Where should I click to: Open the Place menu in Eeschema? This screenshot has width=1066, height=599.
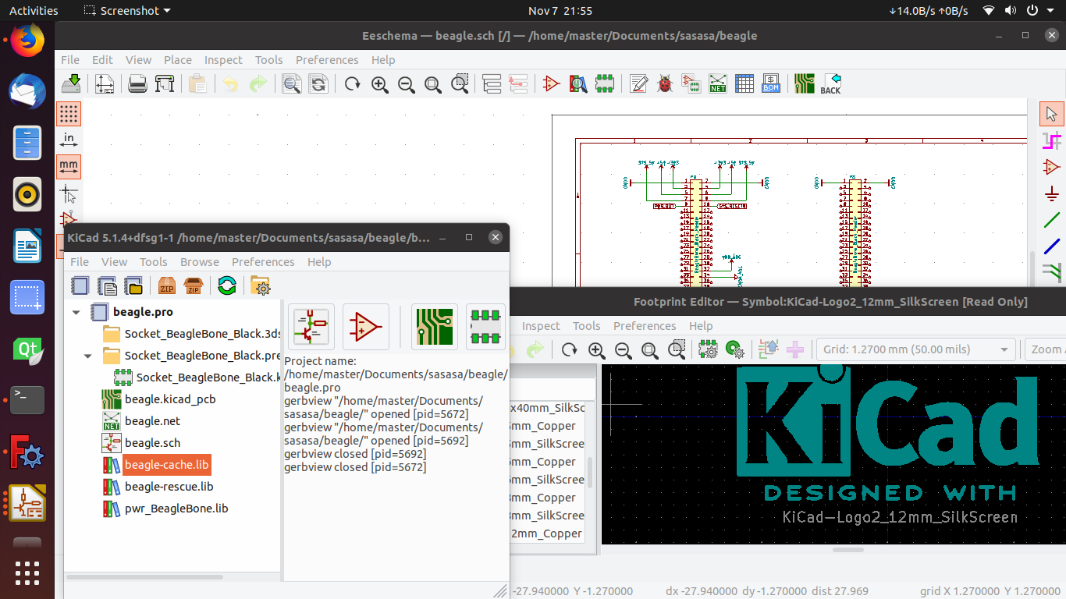178,60
